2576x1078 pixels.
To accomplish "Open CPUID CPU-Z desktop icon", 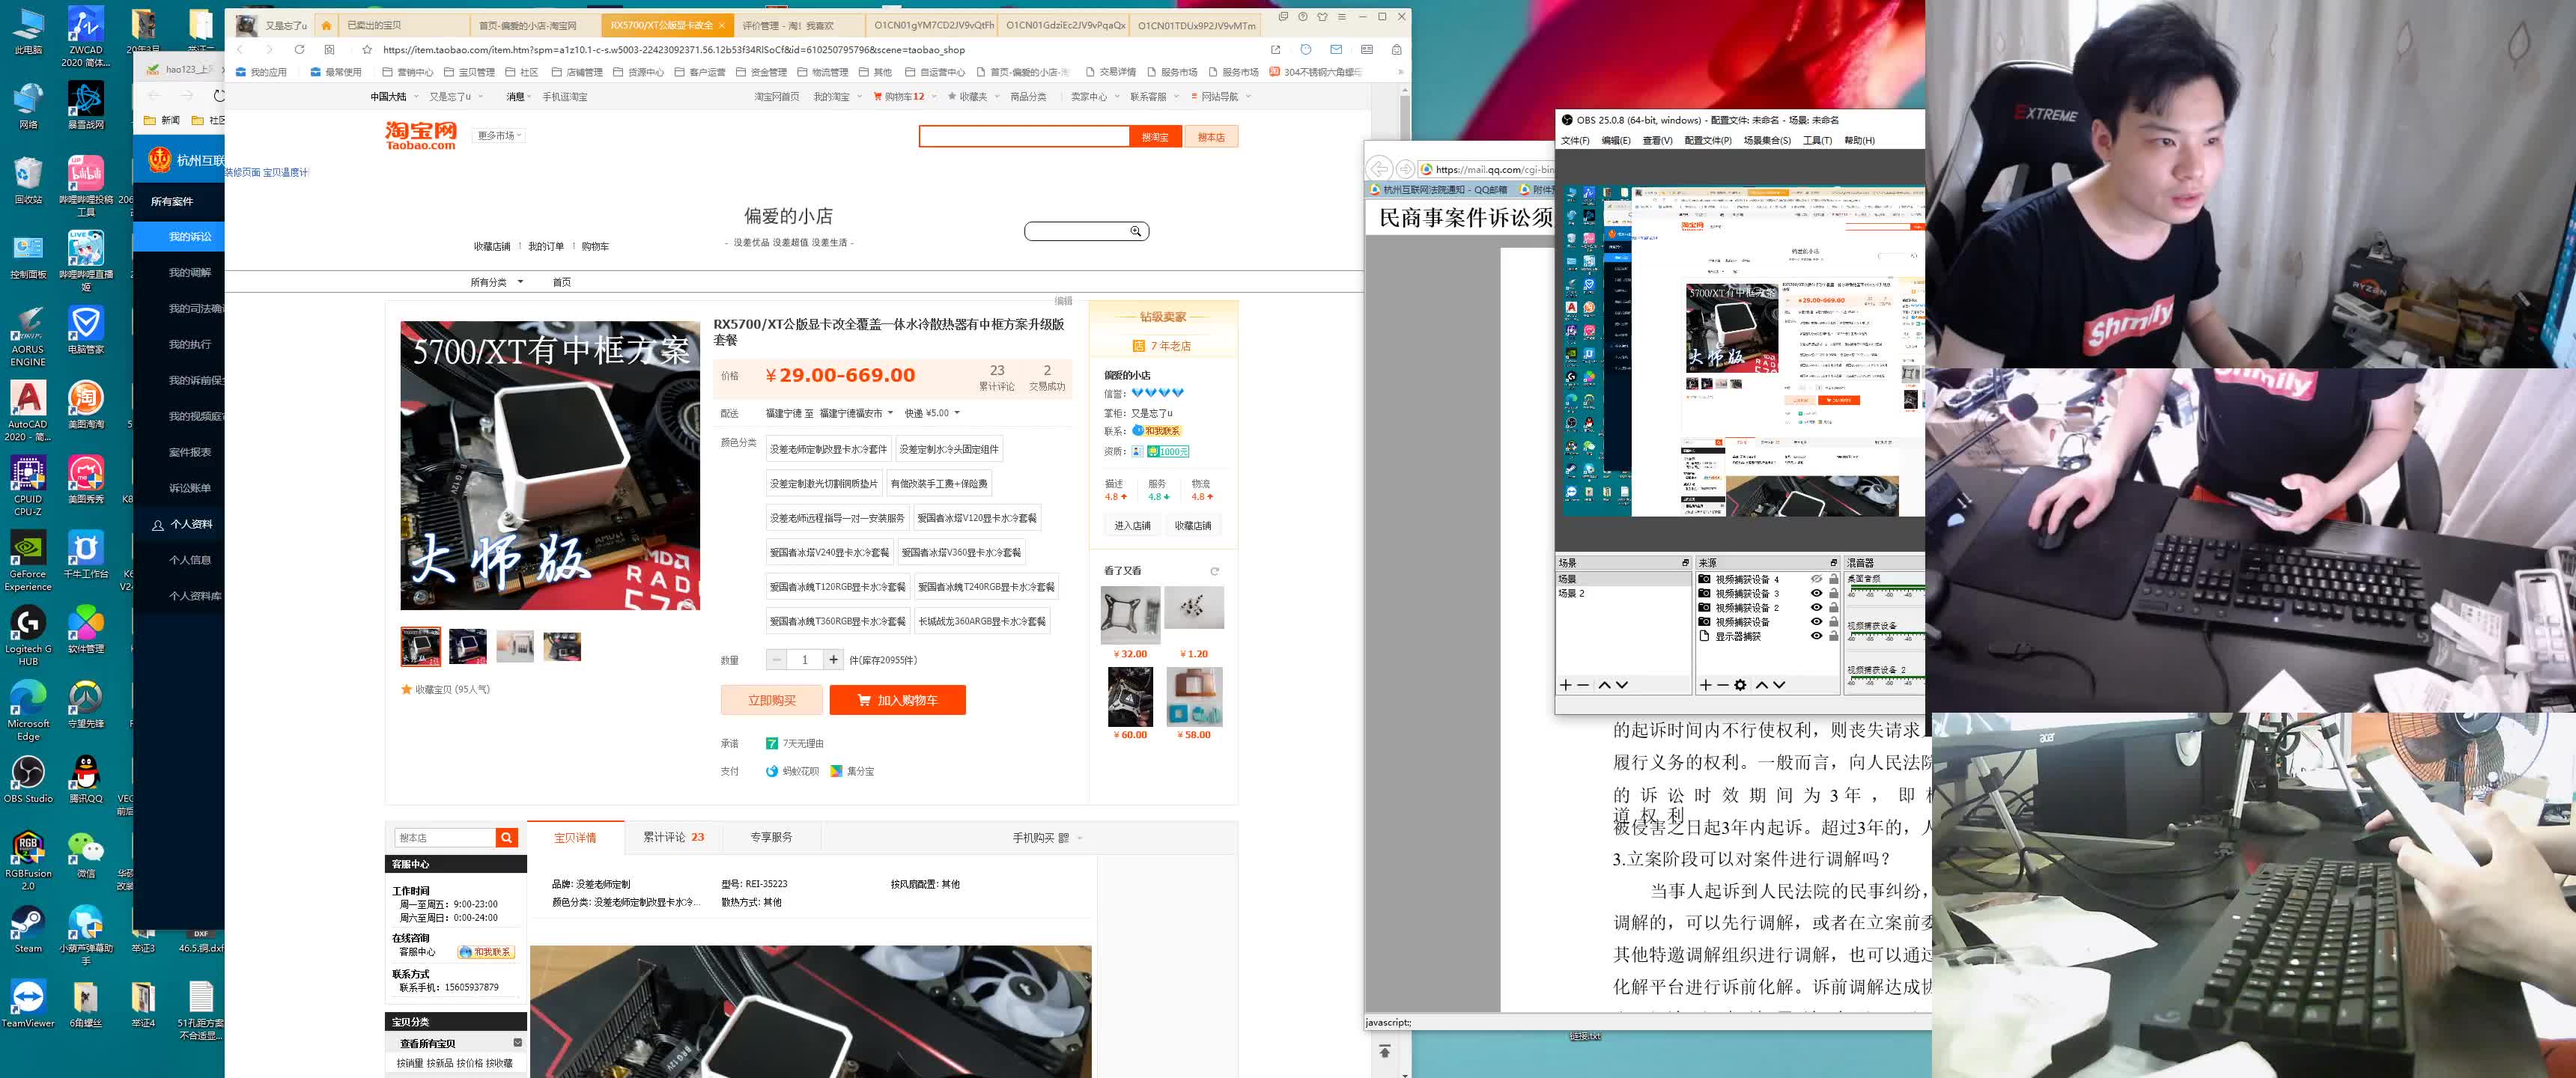I will 28,486.
